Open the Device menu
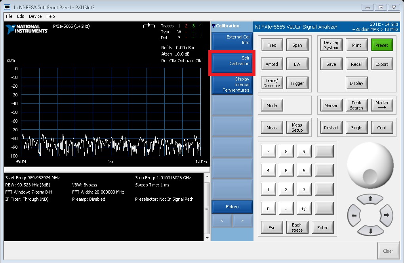Viewport: 404px width, 263px height. (35, 16)
